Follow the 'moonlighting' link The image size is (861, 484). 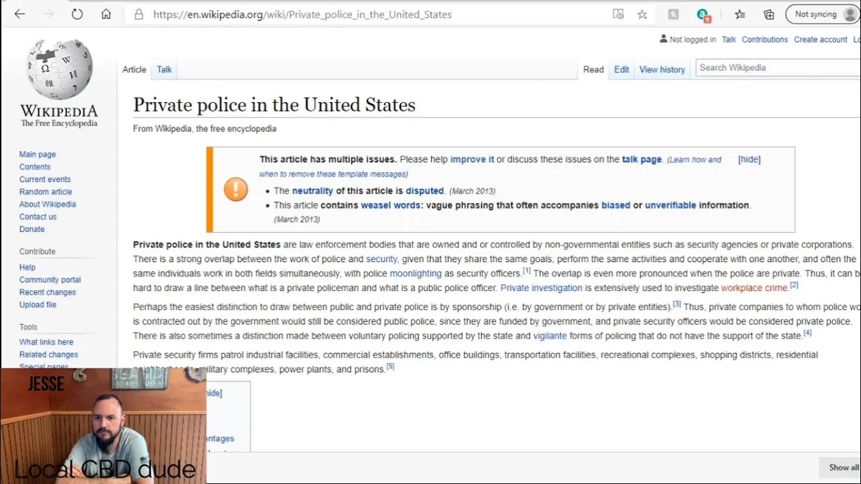click(x=416, y=274)
